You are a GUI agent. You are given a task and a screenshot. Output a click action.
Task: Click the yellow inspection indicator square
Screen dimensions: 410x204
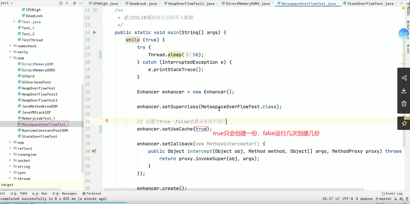(403, 8)
